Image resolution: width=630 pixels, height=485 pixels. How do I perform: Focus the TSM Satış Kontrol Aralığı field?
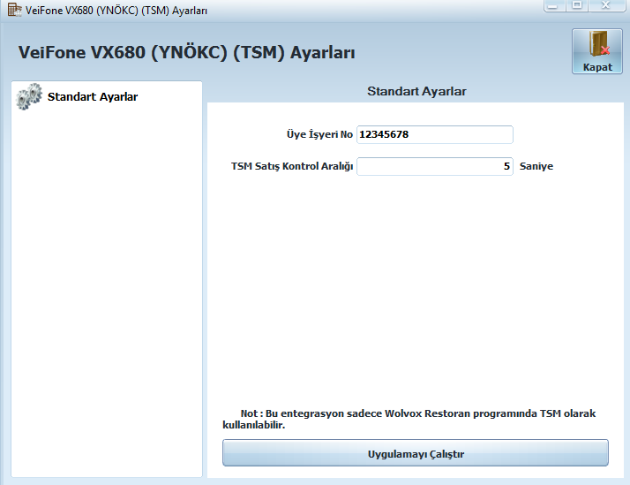tap(435, 166)
